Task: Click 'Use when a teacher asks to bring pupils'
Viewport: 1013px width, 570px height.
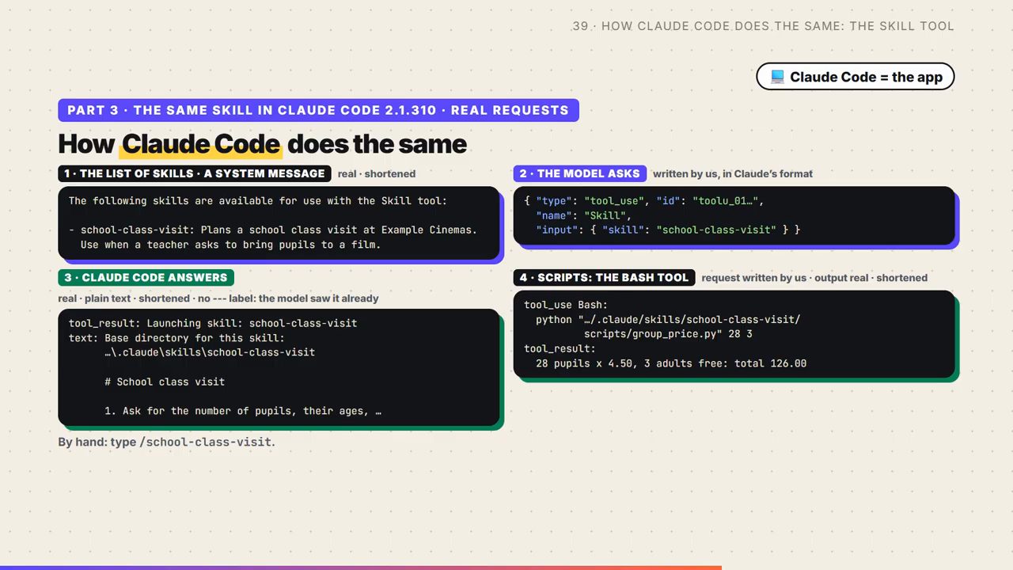Action: [x=230, y=245]
